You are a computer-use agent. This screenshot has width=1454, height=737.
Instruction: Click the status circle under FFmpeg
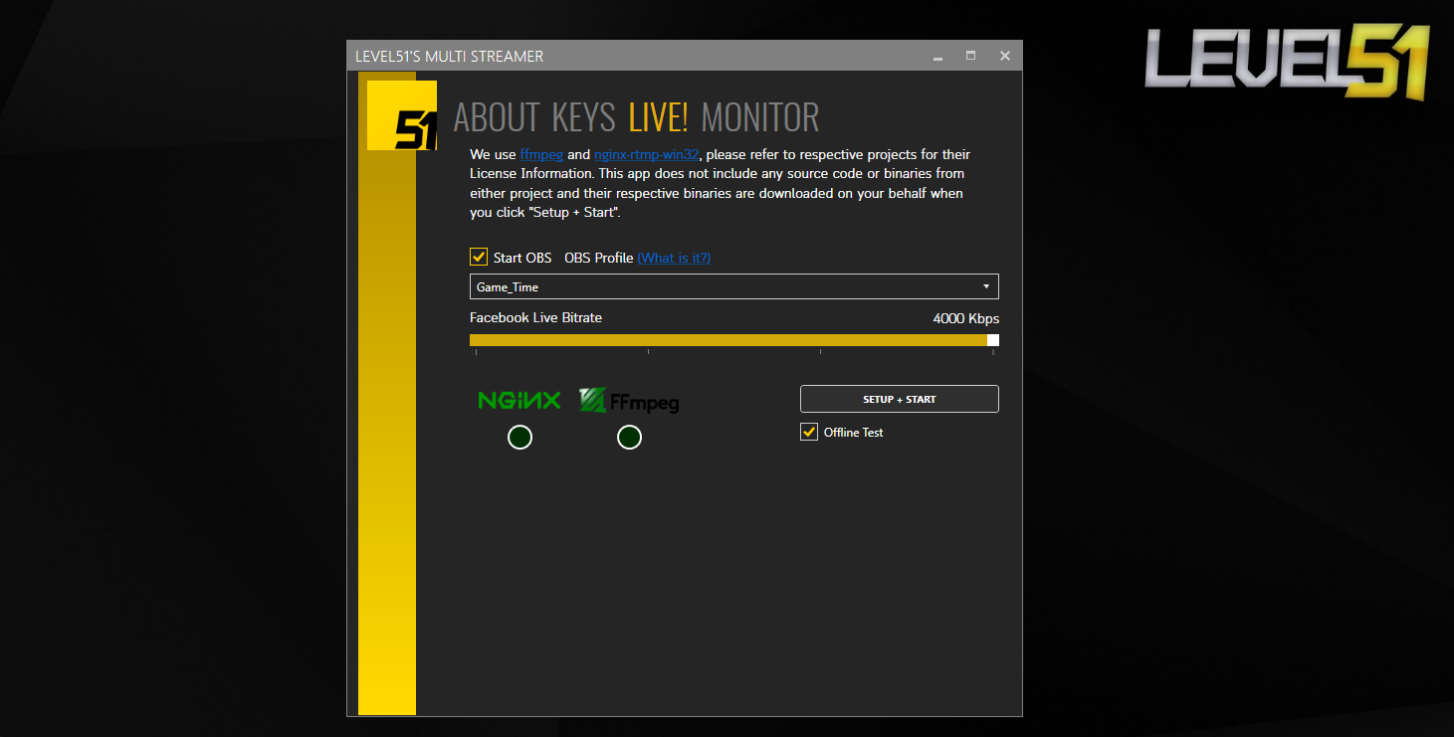click(629, 437)
